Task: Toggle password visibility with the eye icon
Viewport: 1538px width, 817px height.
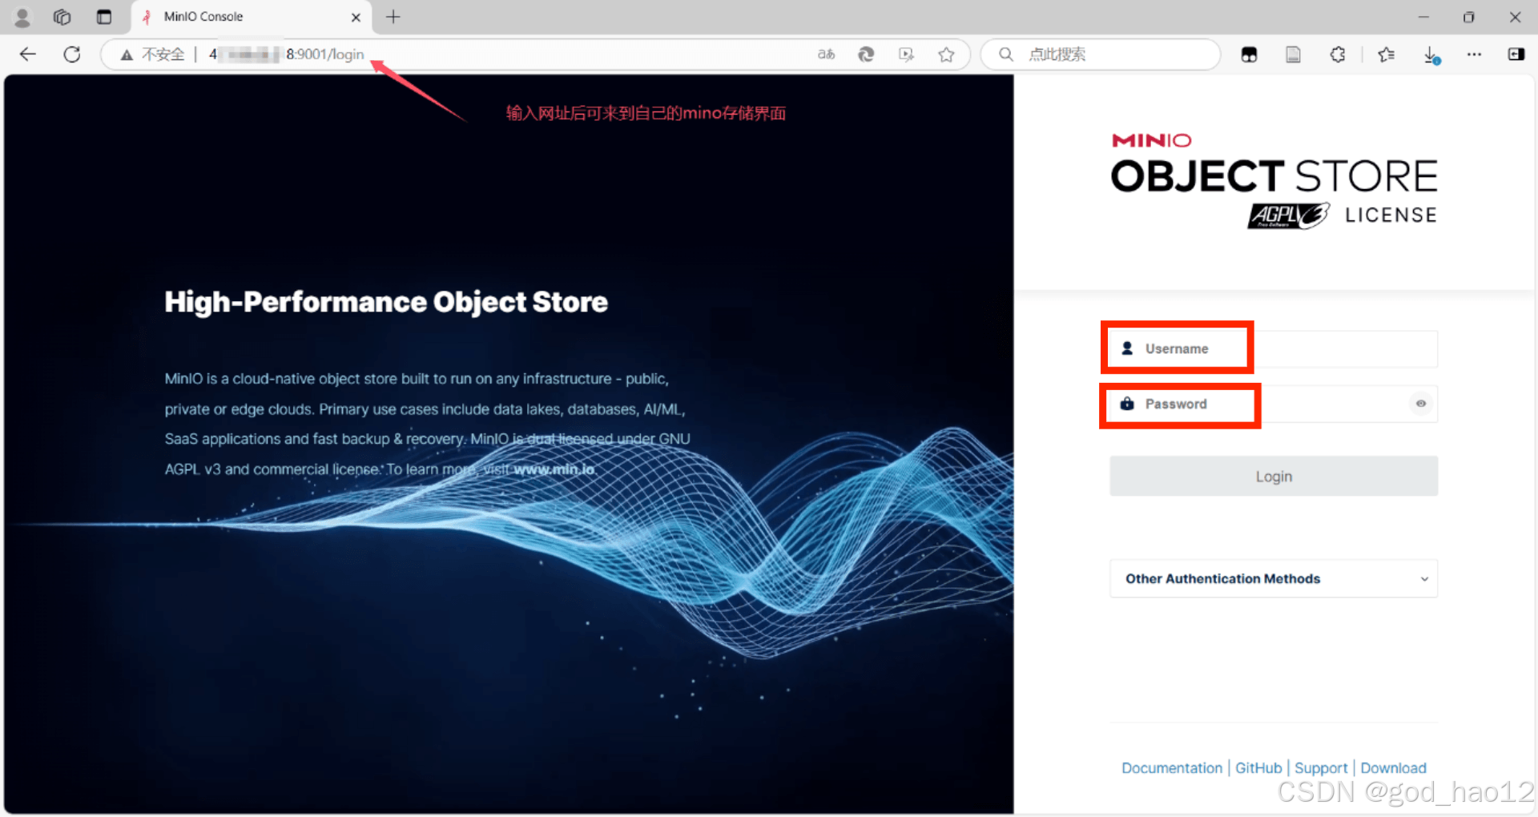Action: point(1421,404)
